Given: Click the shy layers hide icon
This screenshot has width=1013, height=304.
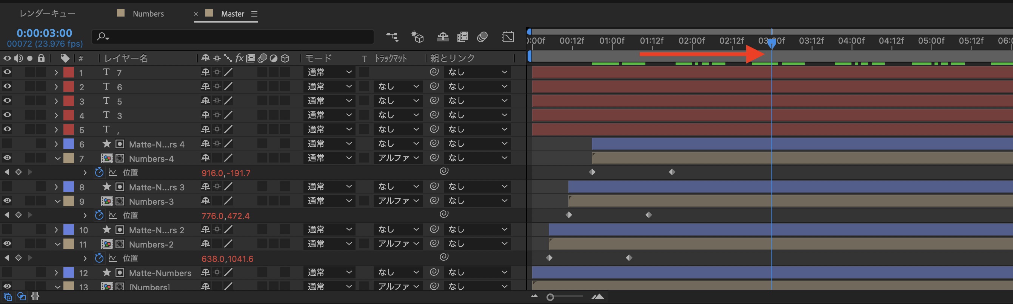Looking at the screenshot, I should pyautogui.click(x=443, y=37).
